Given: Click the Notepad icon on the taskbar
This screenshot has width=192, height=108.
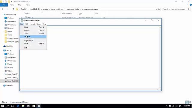Looking at the screenshot, I should coord(39,106).
